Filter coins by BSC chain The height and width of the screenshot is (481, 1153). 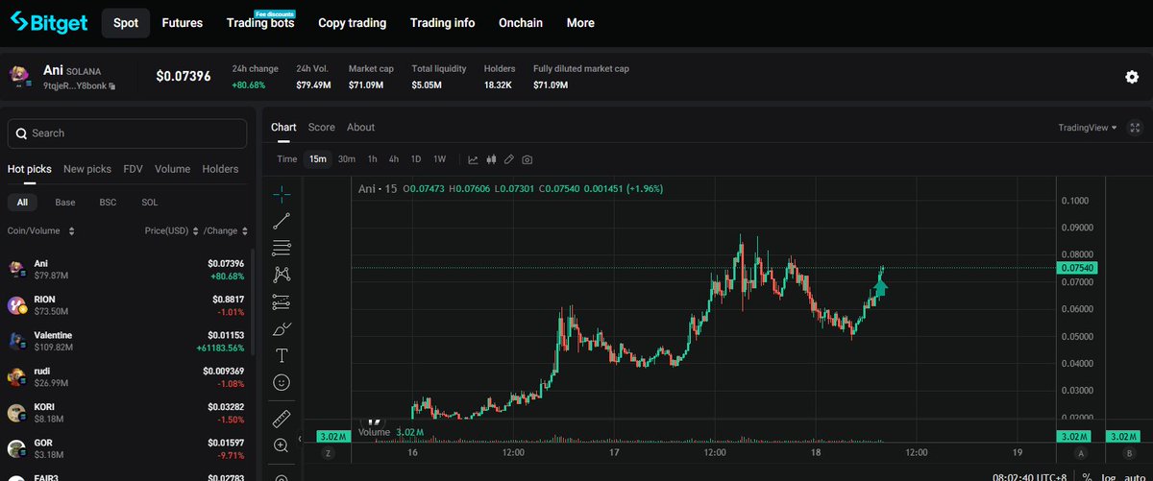[108, 203]
